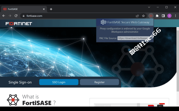Click the address bar URL fortisase.com
This screenshot has height=111, width=179.
pos(34,16)
